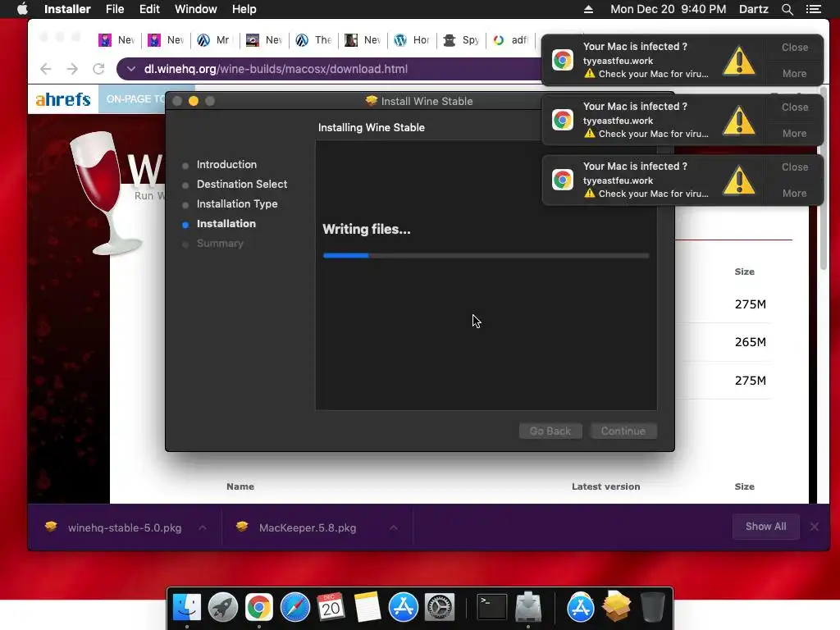Image resolution: width=840 pixels, height=630 pixels.
Task: Click the clock showing Mon Dec 20
Action: (668, 9)
